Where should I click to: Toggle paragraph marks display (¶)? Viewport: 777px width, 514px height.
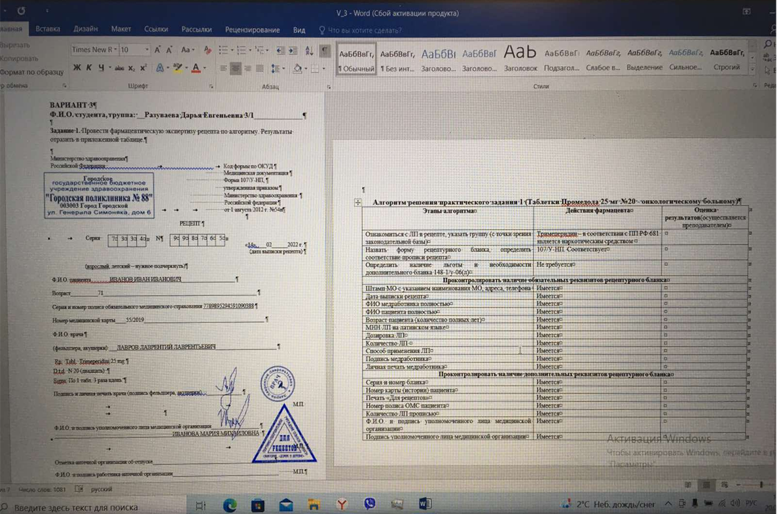325,50
